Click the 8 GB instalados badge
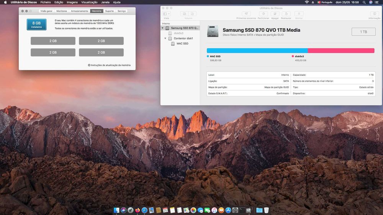The height and width of the screenshot is (215, 383). (36, 24)
